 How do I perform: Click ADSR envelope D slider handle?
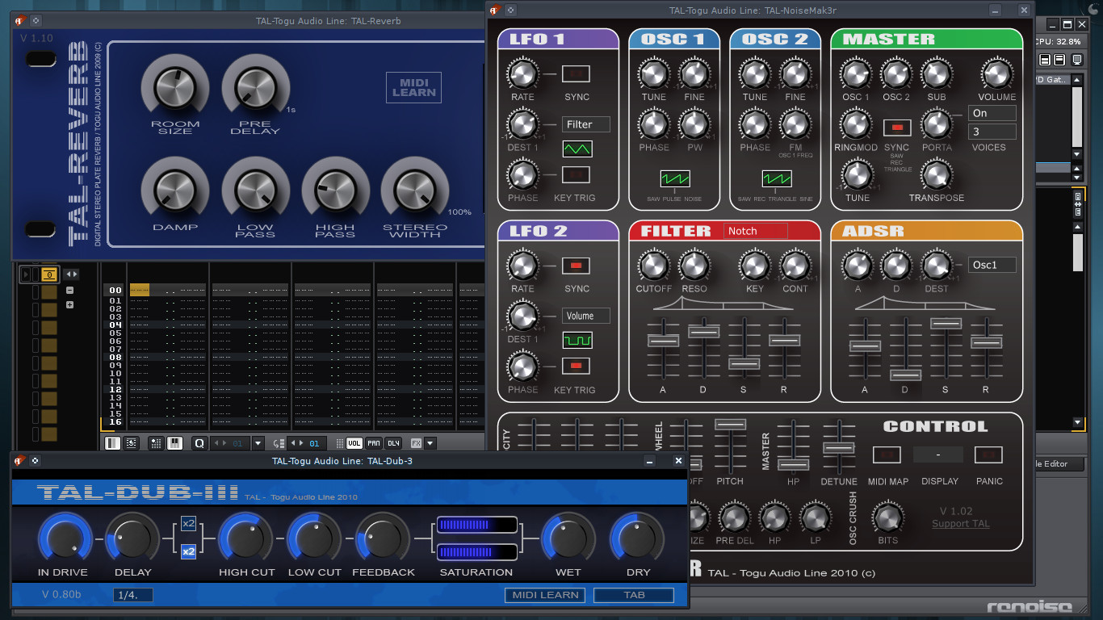[x=905, y=375]
